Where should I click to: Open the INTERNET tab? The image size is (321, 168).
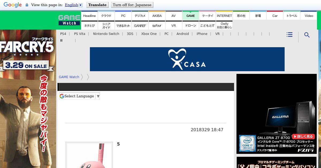(224, 16)
